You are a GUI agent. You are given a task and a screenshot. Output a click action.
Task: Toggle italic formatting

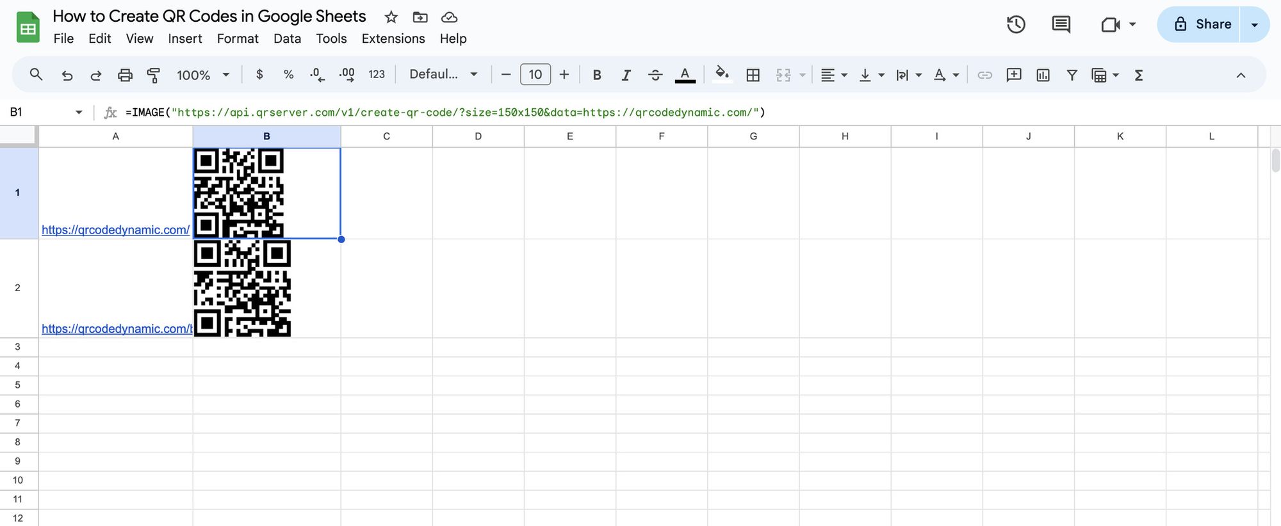tap(626, 75)
